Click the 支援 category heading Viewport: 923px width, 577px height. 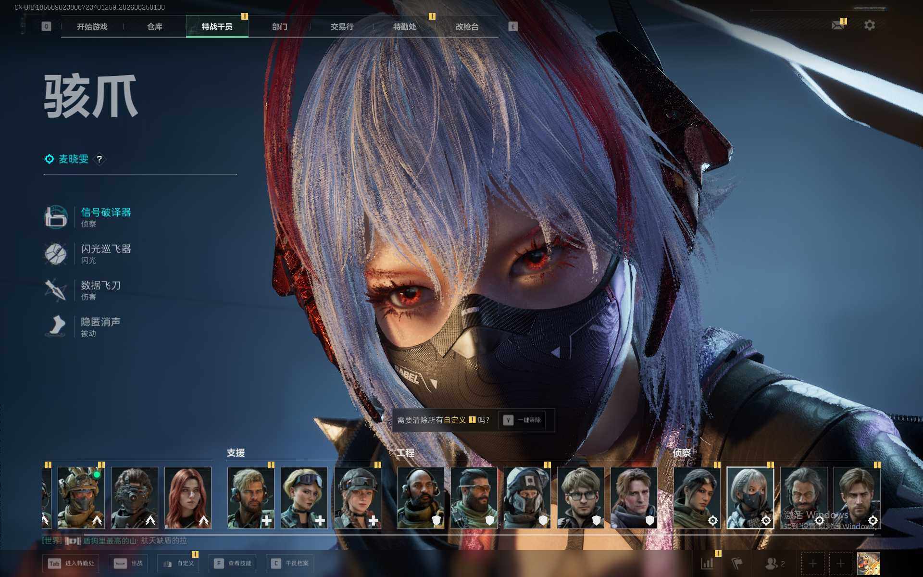tap(236, 453)
